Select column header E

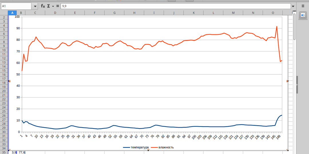(75, 13)
